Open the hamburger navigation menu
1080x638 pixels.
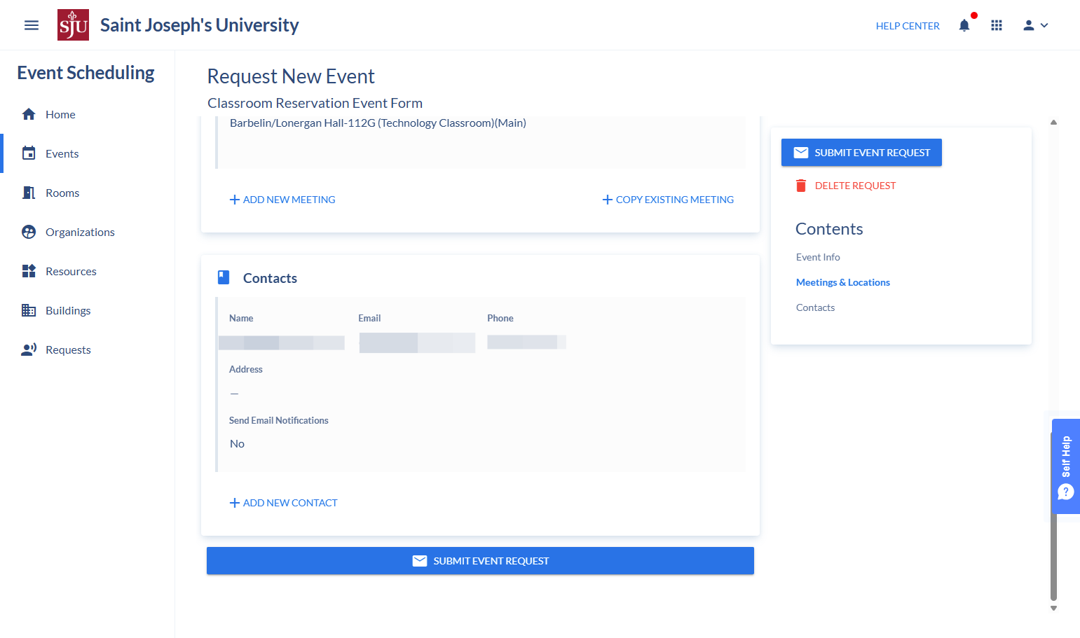[x=32, y=25]
